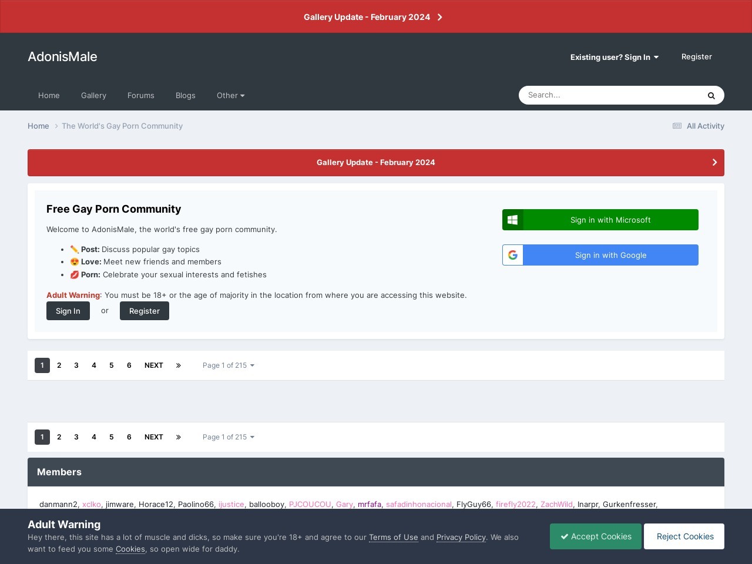Click the All Activity newspaper icon

coord(677,126)
